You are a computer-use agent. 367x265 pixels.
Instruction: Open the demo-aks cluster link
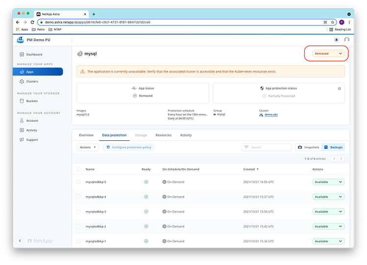[x=271, y=115]
